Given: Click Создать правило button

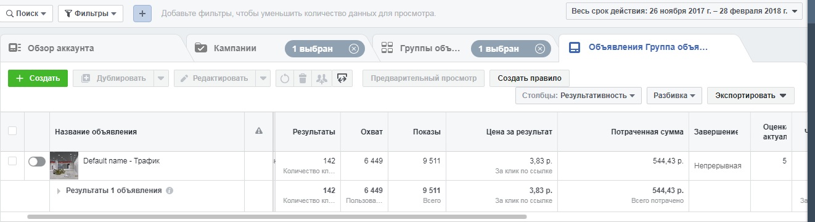Looking at the screenshot, I should tap(530, 78).
